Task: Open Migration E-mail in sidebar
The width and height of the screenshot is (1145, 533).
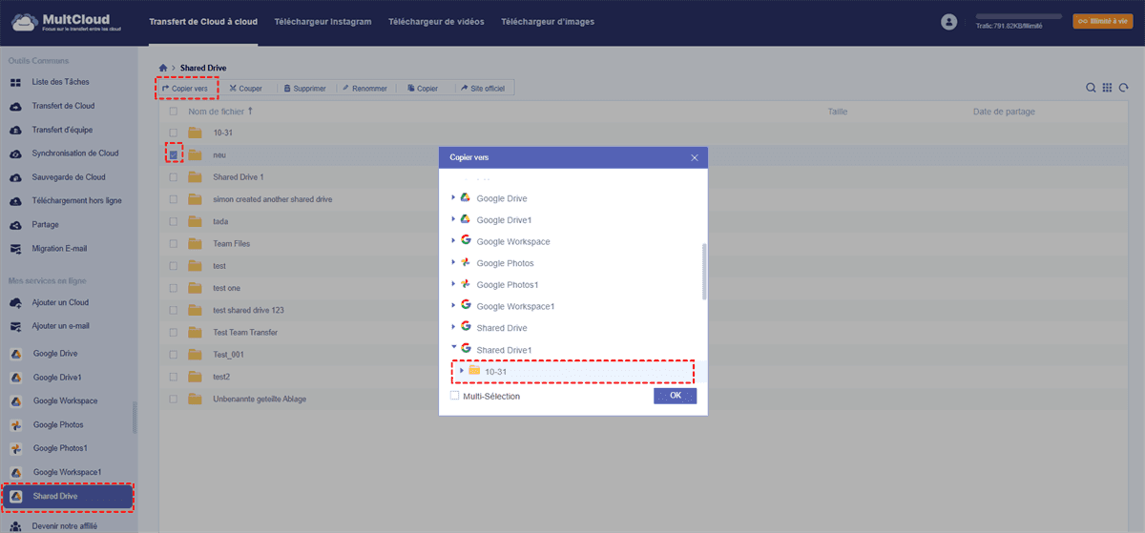Action: click(x=59, y=249)
